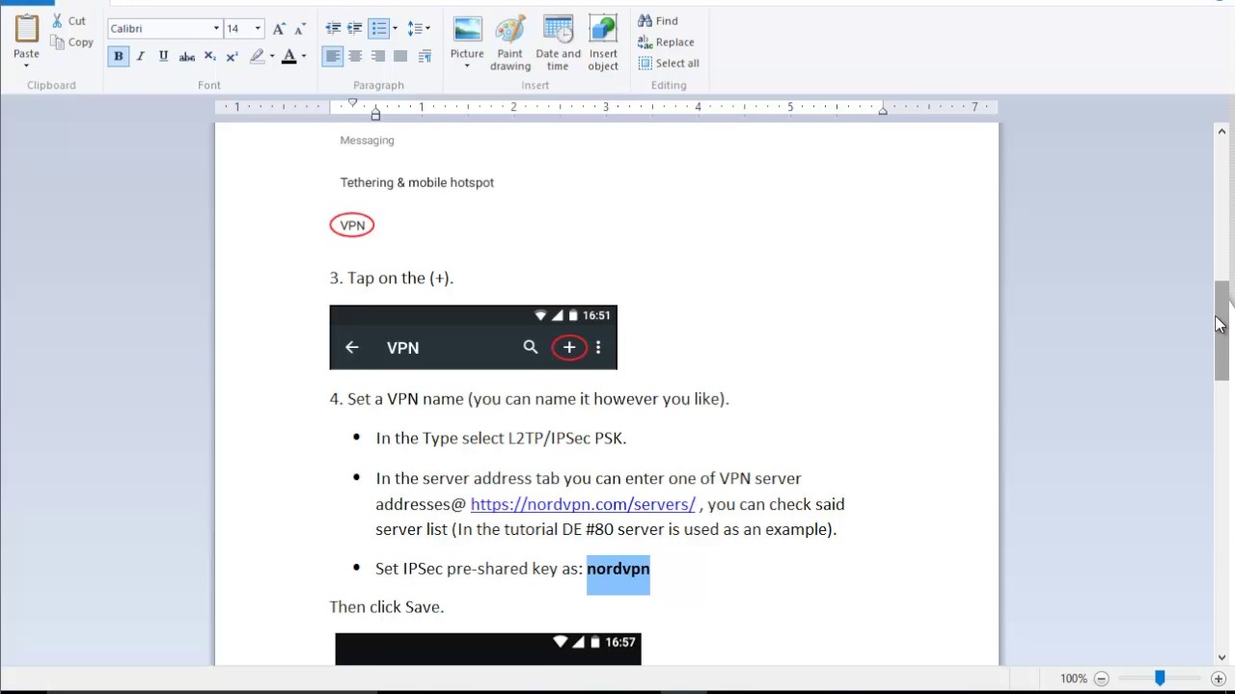Viewport: 1235px width, 694px height.
Task: Click the line '3. Tap on the (+).'
Action: 391,278
